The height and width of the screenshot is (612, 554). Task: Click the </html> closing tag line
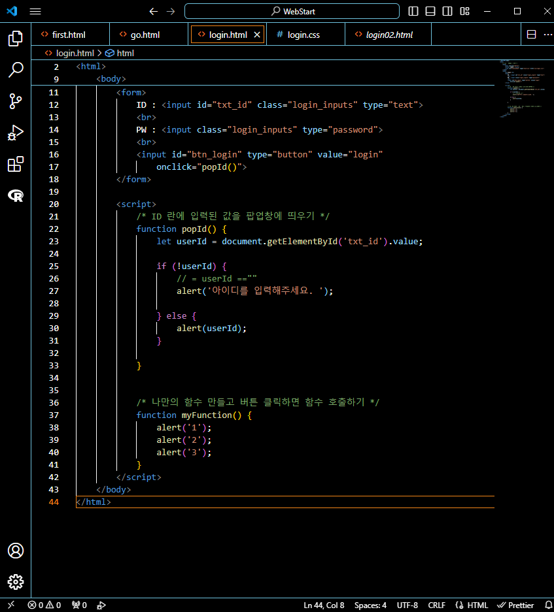(x=94, y=502)
